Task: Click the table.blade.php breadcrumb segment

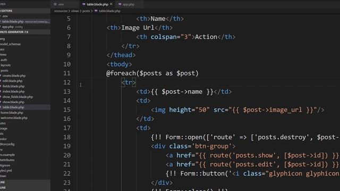Action: 109,11
